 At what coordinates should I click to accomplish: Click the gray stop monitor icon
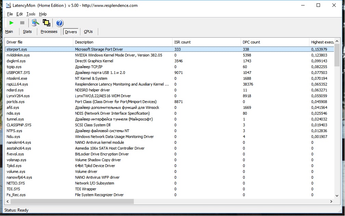coord(22,23)
